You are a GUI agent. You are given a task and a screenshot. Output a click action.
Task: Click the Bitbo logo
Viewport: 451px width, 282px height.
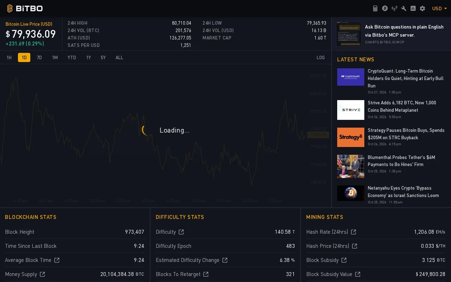click(x=25, y=8)
